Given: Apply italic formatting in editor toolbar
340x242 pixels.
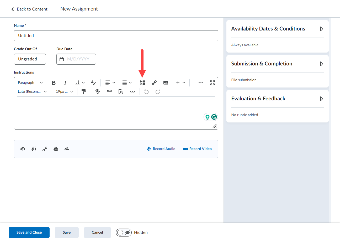Looking at the screenshot, I should 65,83.
